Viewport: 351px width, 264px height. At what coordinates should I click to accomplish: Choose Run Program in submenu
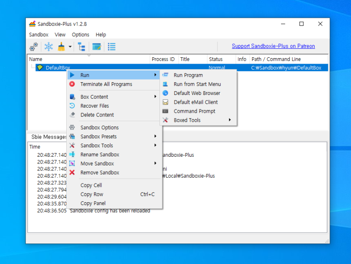pyautogui.click(x=198, y=75)
